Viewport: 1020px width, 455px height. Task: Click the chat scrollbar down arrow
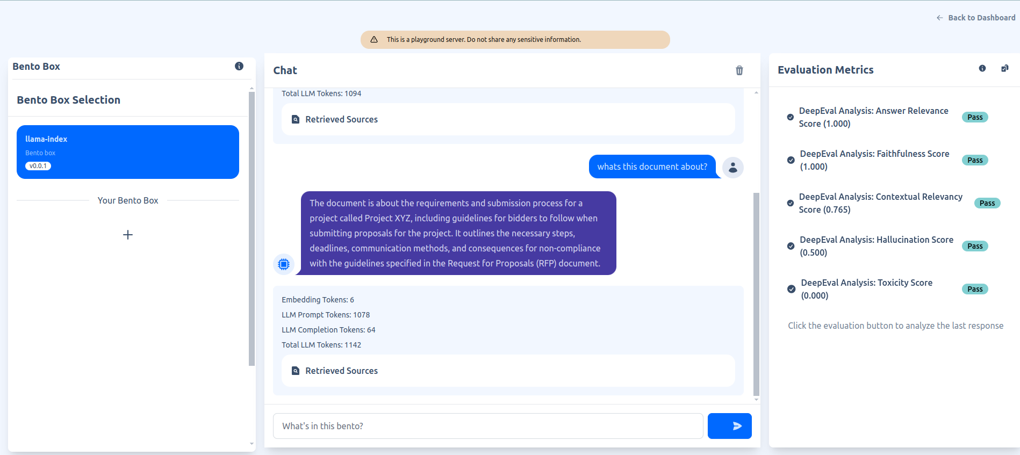coord(756,400)
